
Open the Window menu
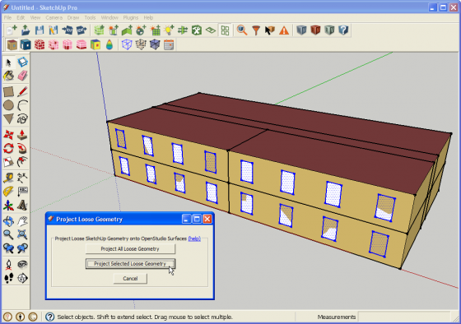tap(109, 17)
